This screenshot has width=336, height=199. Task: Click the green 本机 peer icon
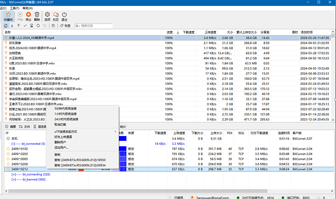[8, 139]
